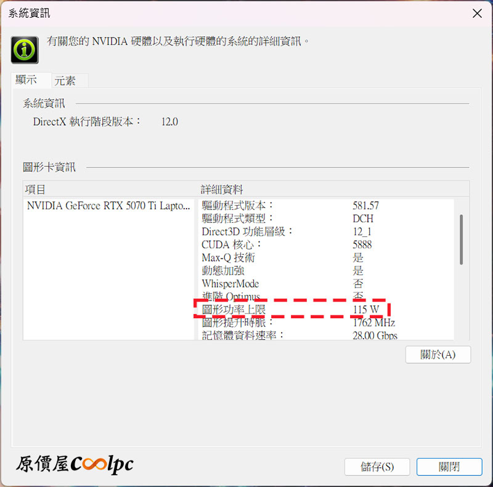Select the 圖形功率上限 row
The image size is (493, 487).
(x=327, y=310)
